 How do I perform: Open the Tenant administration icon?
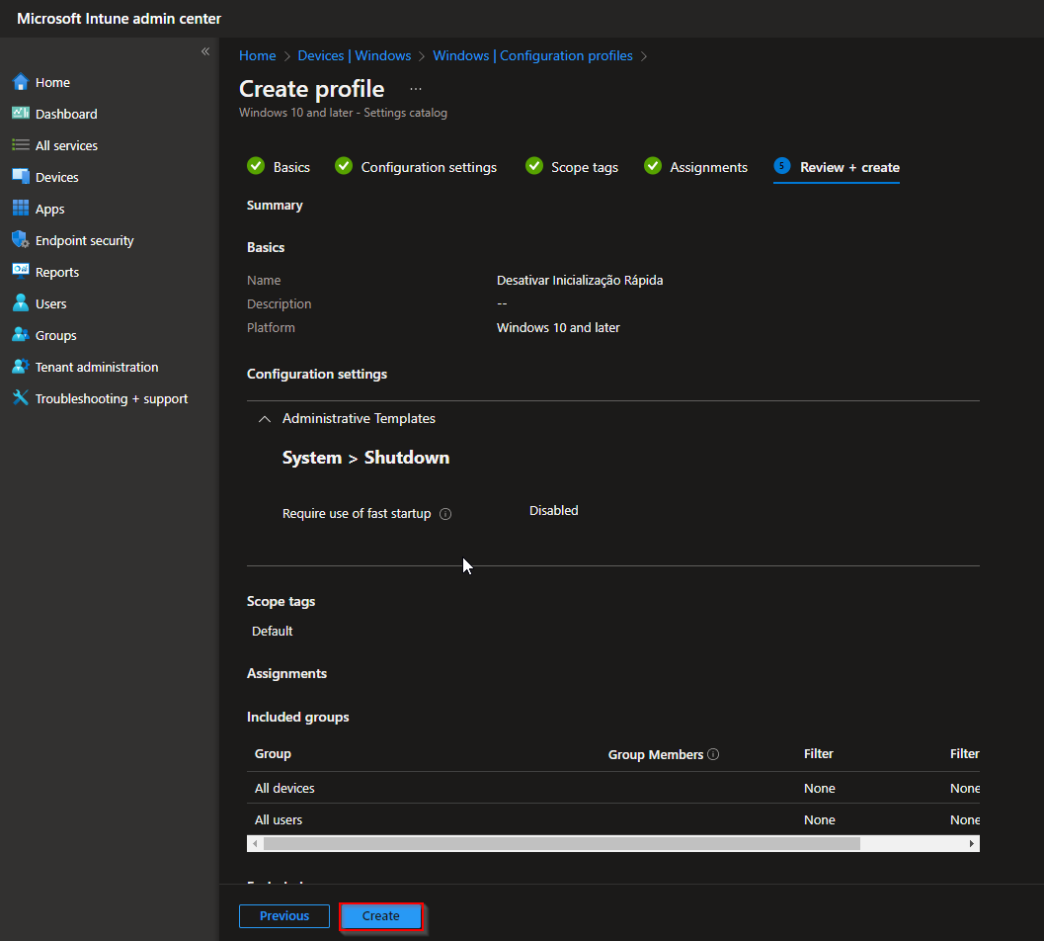pos(21,367)
